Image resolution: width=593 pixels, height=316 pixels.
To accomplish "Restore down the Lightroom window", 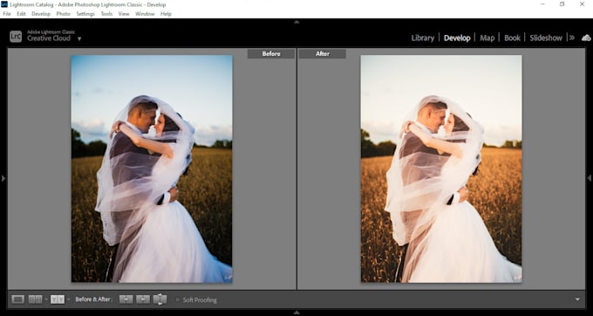I will 562,4.
